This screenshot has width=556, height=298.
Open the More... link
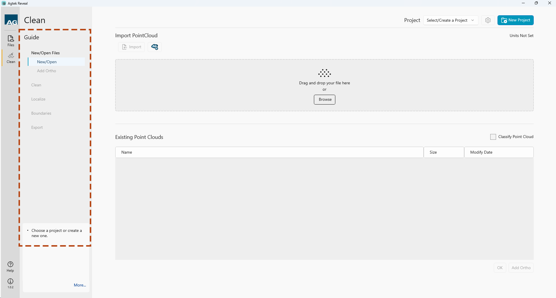click(x=80, y=285)
